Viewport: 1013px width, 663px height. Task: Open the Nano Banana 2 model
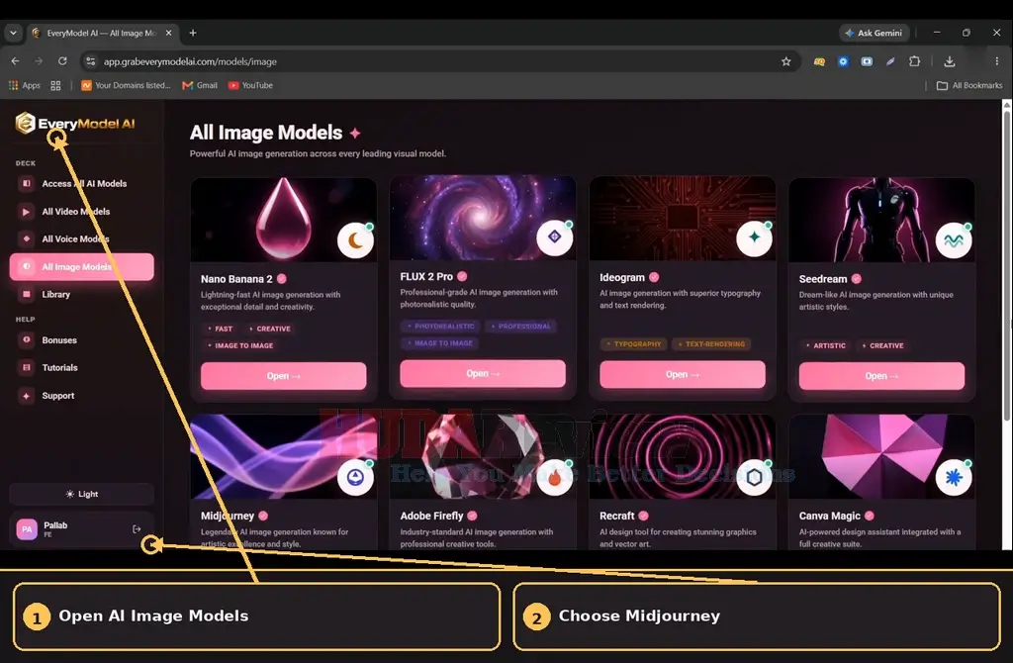[283, 376]
